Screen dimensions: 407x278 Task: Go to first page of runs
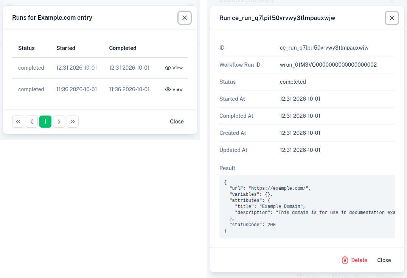(18, 122)
